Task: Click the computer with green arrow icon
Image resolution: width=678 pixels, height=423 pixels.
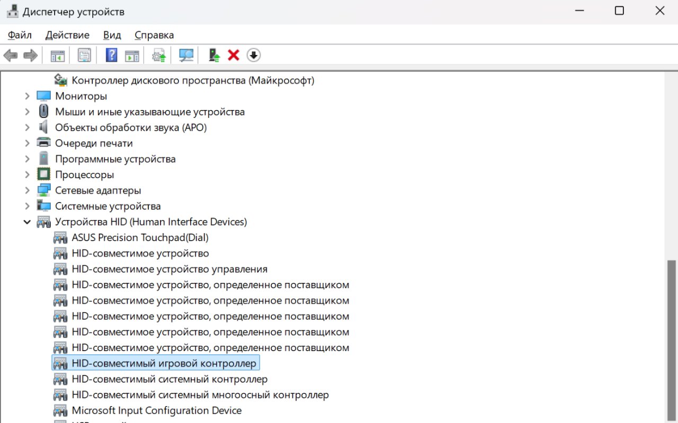Action: pos(214,55)
